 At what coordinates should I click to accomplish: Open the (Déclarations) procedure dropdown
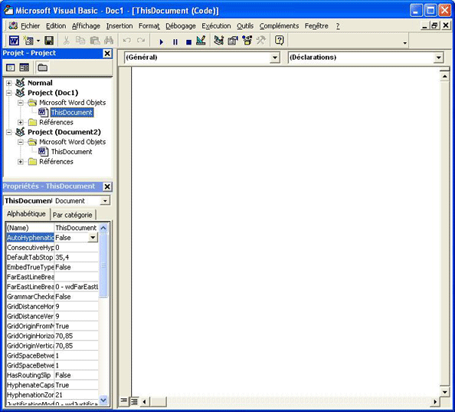pyautogui.click(x=438, y=58)
